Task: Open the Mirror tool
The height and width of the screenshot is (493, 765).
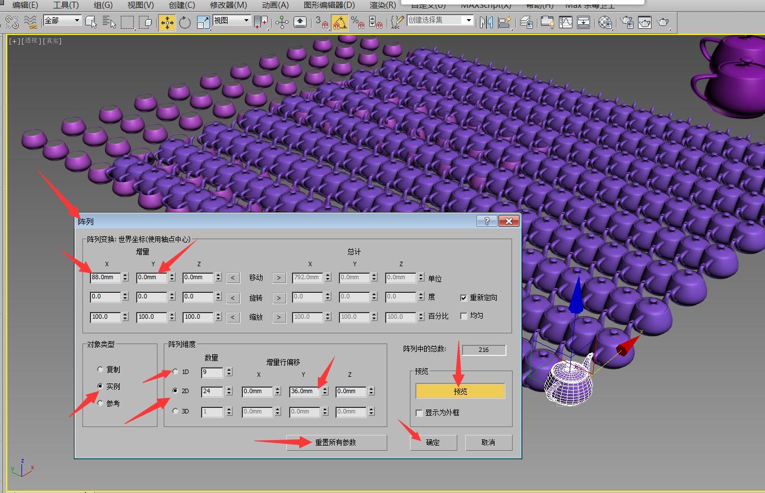Action: [486, 23]
